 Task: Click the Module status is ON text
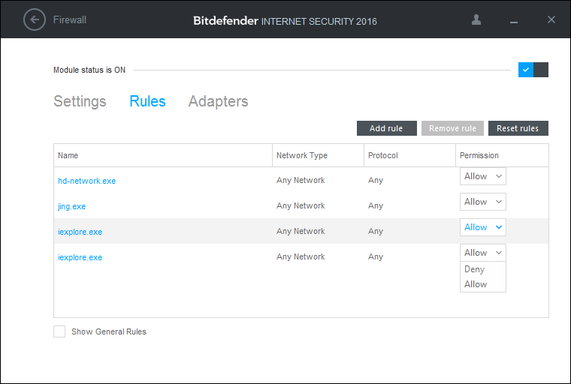click(89, 70)
